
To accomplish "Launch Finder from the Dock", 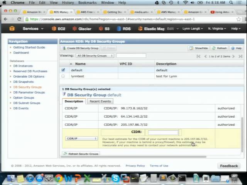I will [10, 178].
